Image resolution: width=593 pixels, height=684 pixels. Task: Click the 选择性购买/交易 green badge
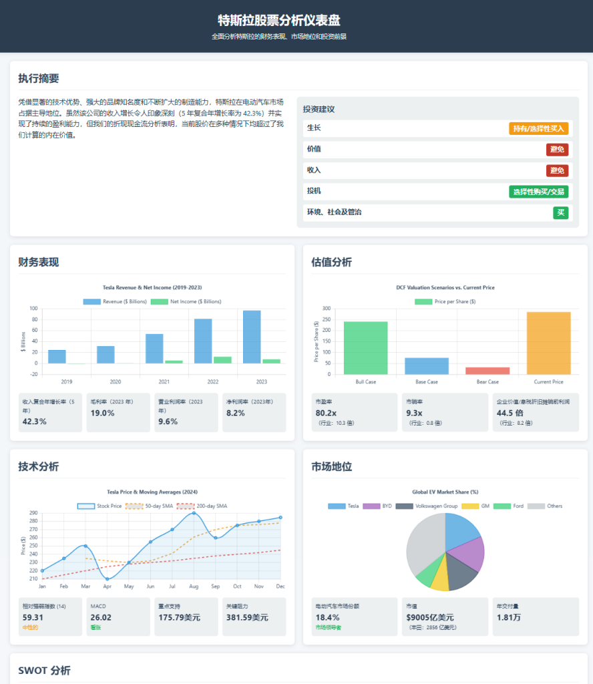tap(538, 192)
